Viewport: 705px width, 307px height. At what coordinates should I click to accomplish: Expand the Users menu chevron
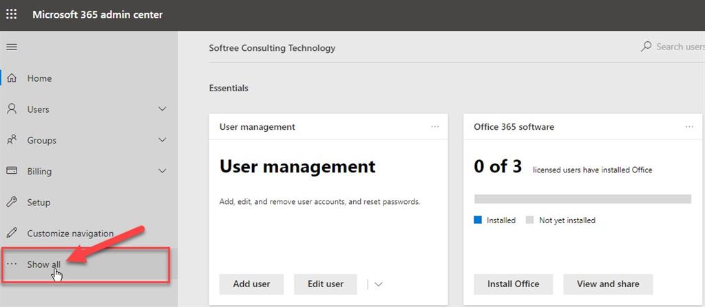click(162, 109)
